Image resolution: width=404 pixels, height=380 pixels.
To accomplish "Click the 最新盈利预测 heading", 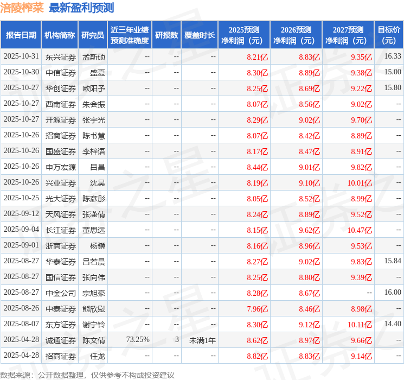I will pos(81,8).
